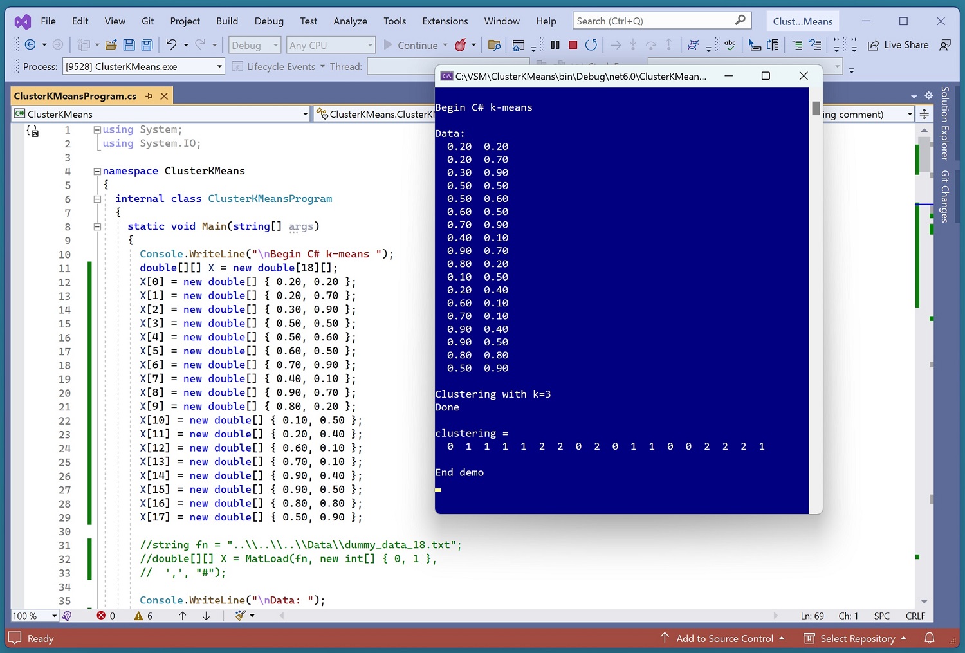Click the Undo arrow icon
Screen dimensions: 965x653
171,45
